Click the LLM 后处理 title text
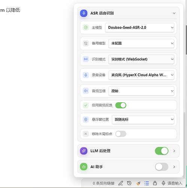 pos(100,151)
